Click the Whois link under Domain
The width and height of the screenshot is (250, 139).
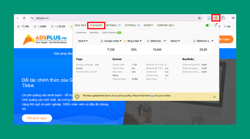115,76
